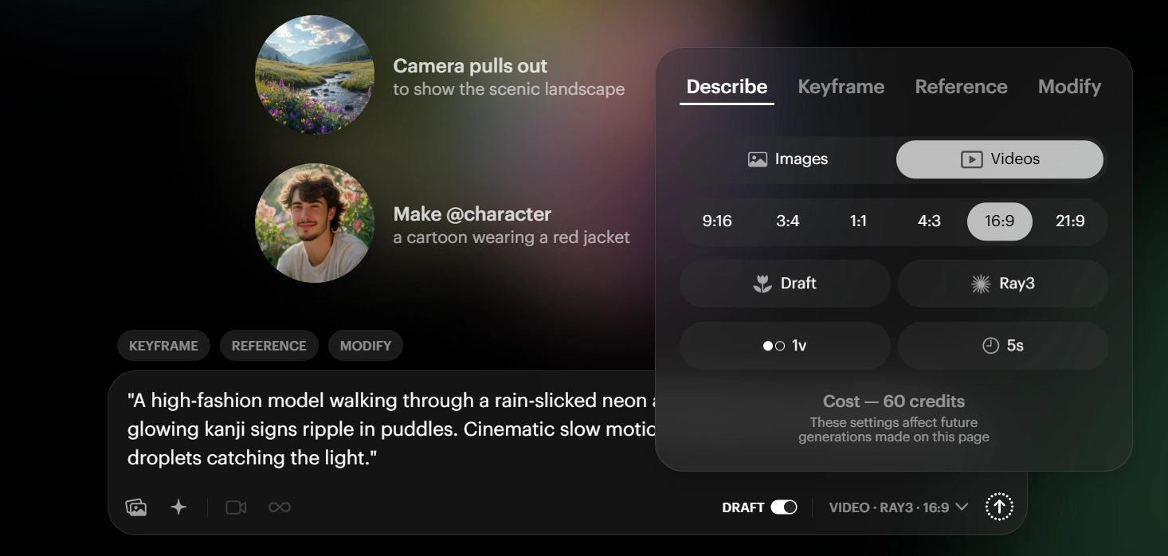
Task: Click the character portrait thumbnail
Action: point(315,223)
